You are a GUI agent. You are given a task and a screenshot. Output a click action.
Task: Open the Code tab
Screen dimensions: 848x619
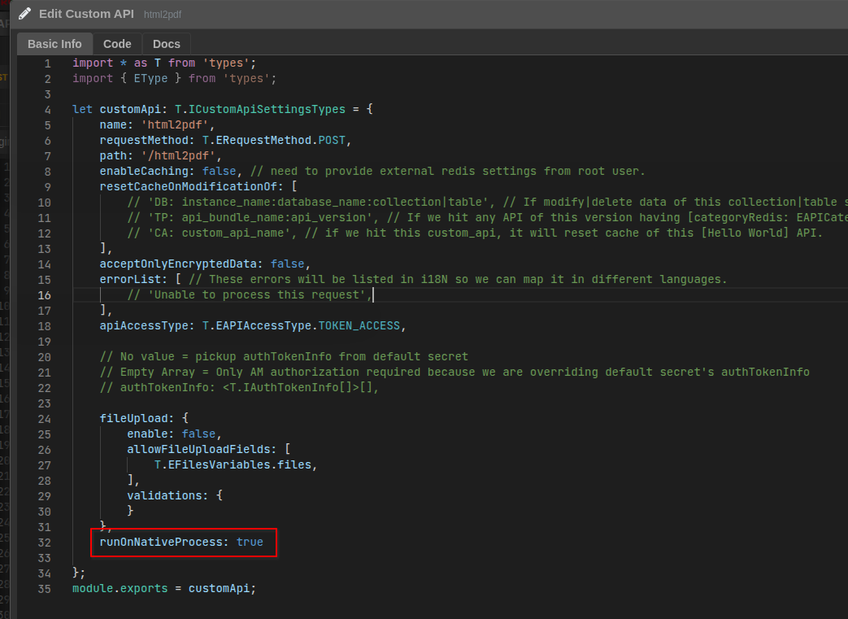[117, 44]
